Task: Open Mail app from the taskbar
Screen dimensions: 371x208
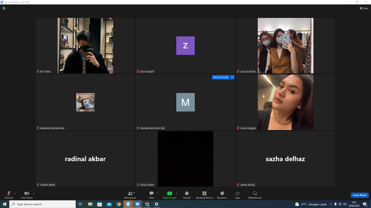Action: 109,204
